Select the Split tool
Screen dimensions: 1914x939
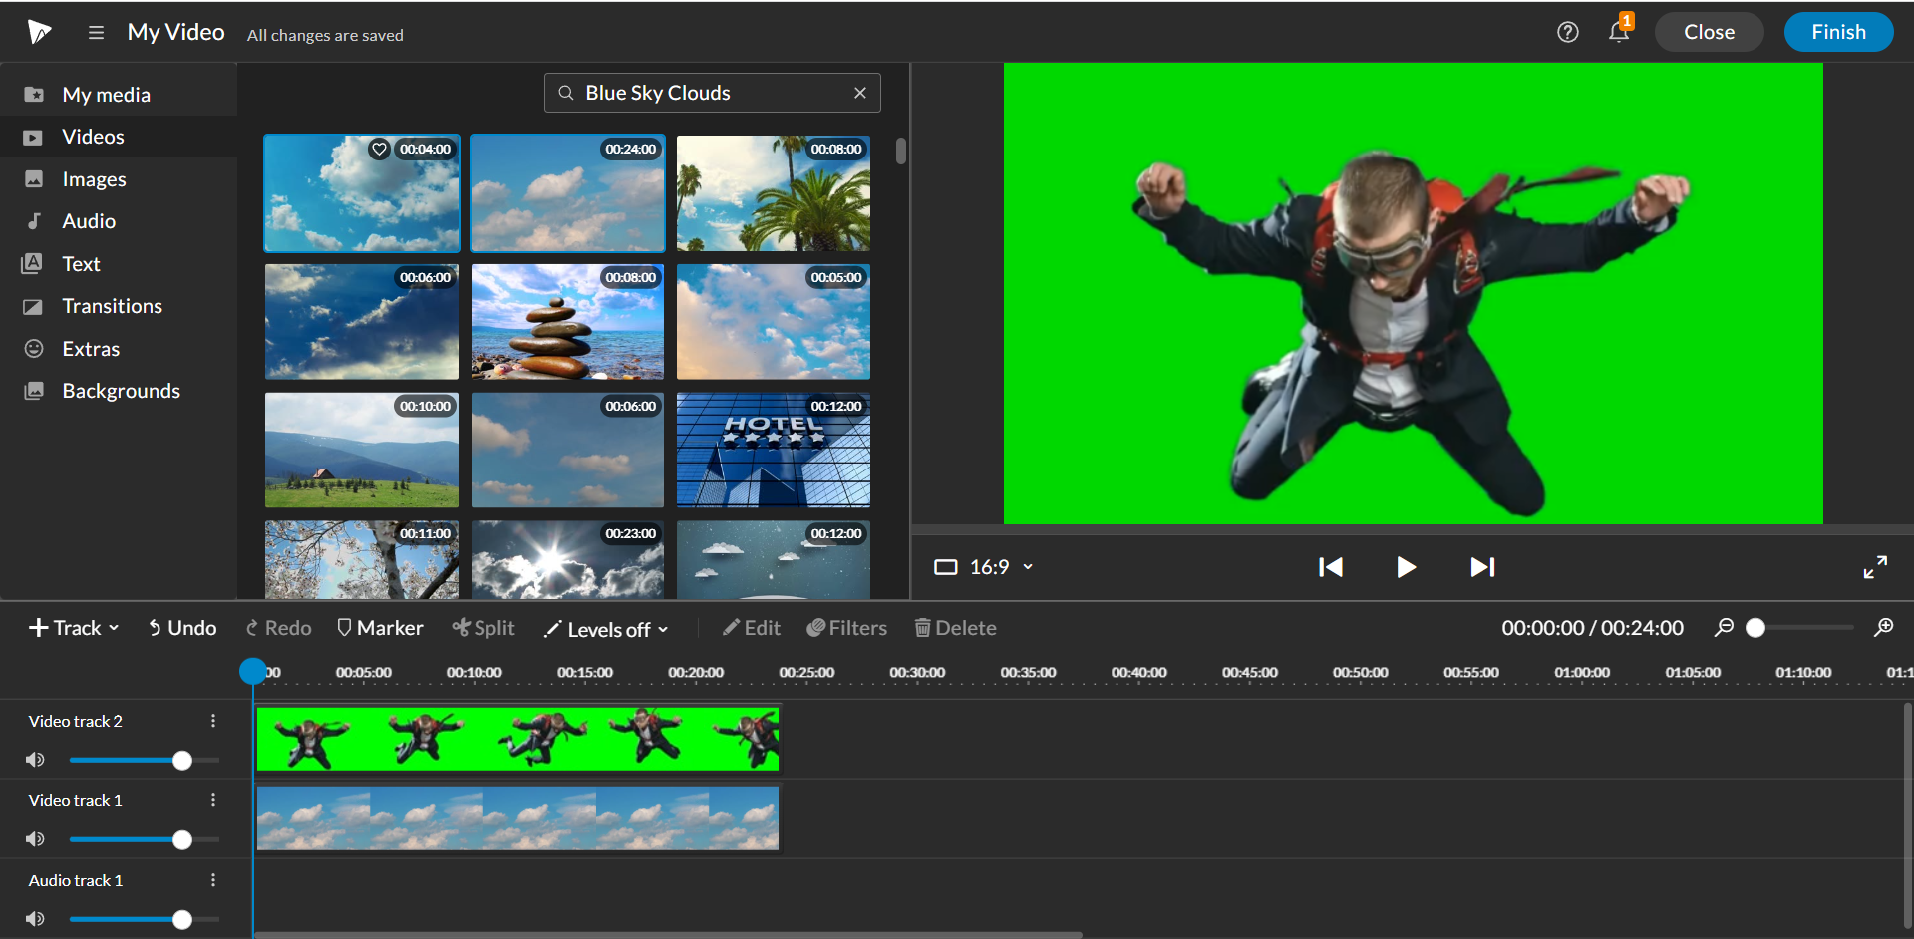pyautogui.click(x=483, y=628)
